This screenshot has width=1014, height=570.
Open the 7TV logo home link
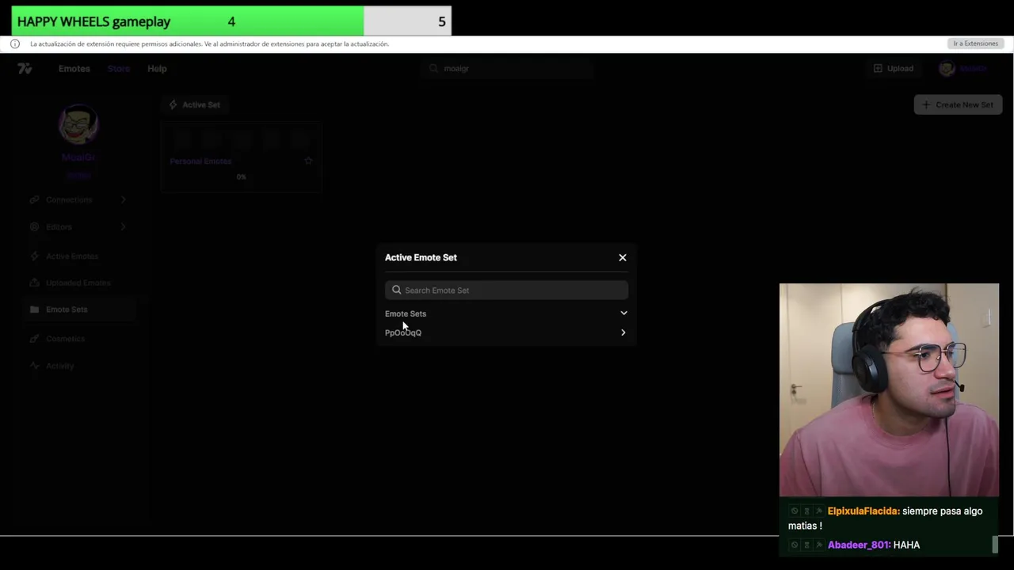[25, 69]
